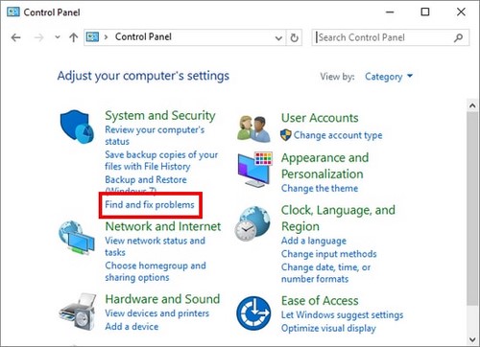Viewport: 480px width, 347px height.
Task: Click Optimize visual display link
Action: [328, 329]
